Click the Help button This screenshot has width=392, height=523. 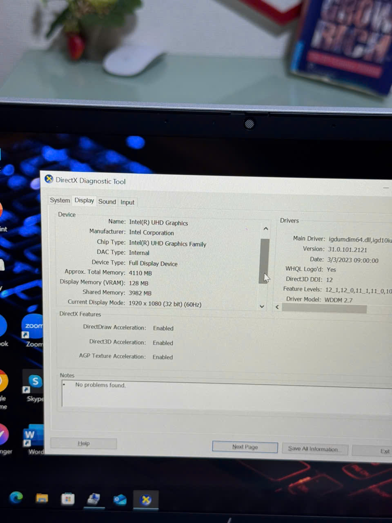point(84,443)
